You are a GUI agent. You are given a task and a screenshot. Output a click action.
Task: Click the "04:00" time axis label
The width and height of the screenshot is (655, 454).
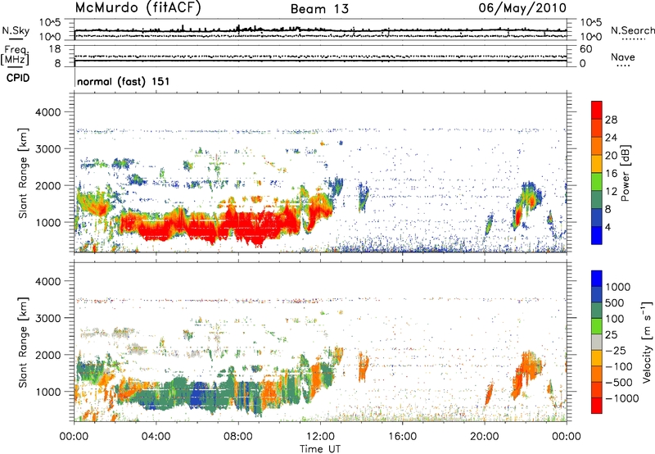[x=156, y=437]
